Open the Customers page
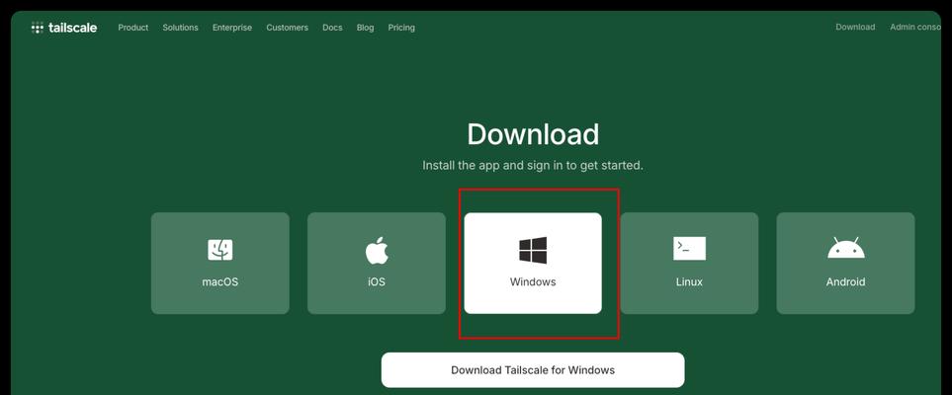 [x=287, y=28]
